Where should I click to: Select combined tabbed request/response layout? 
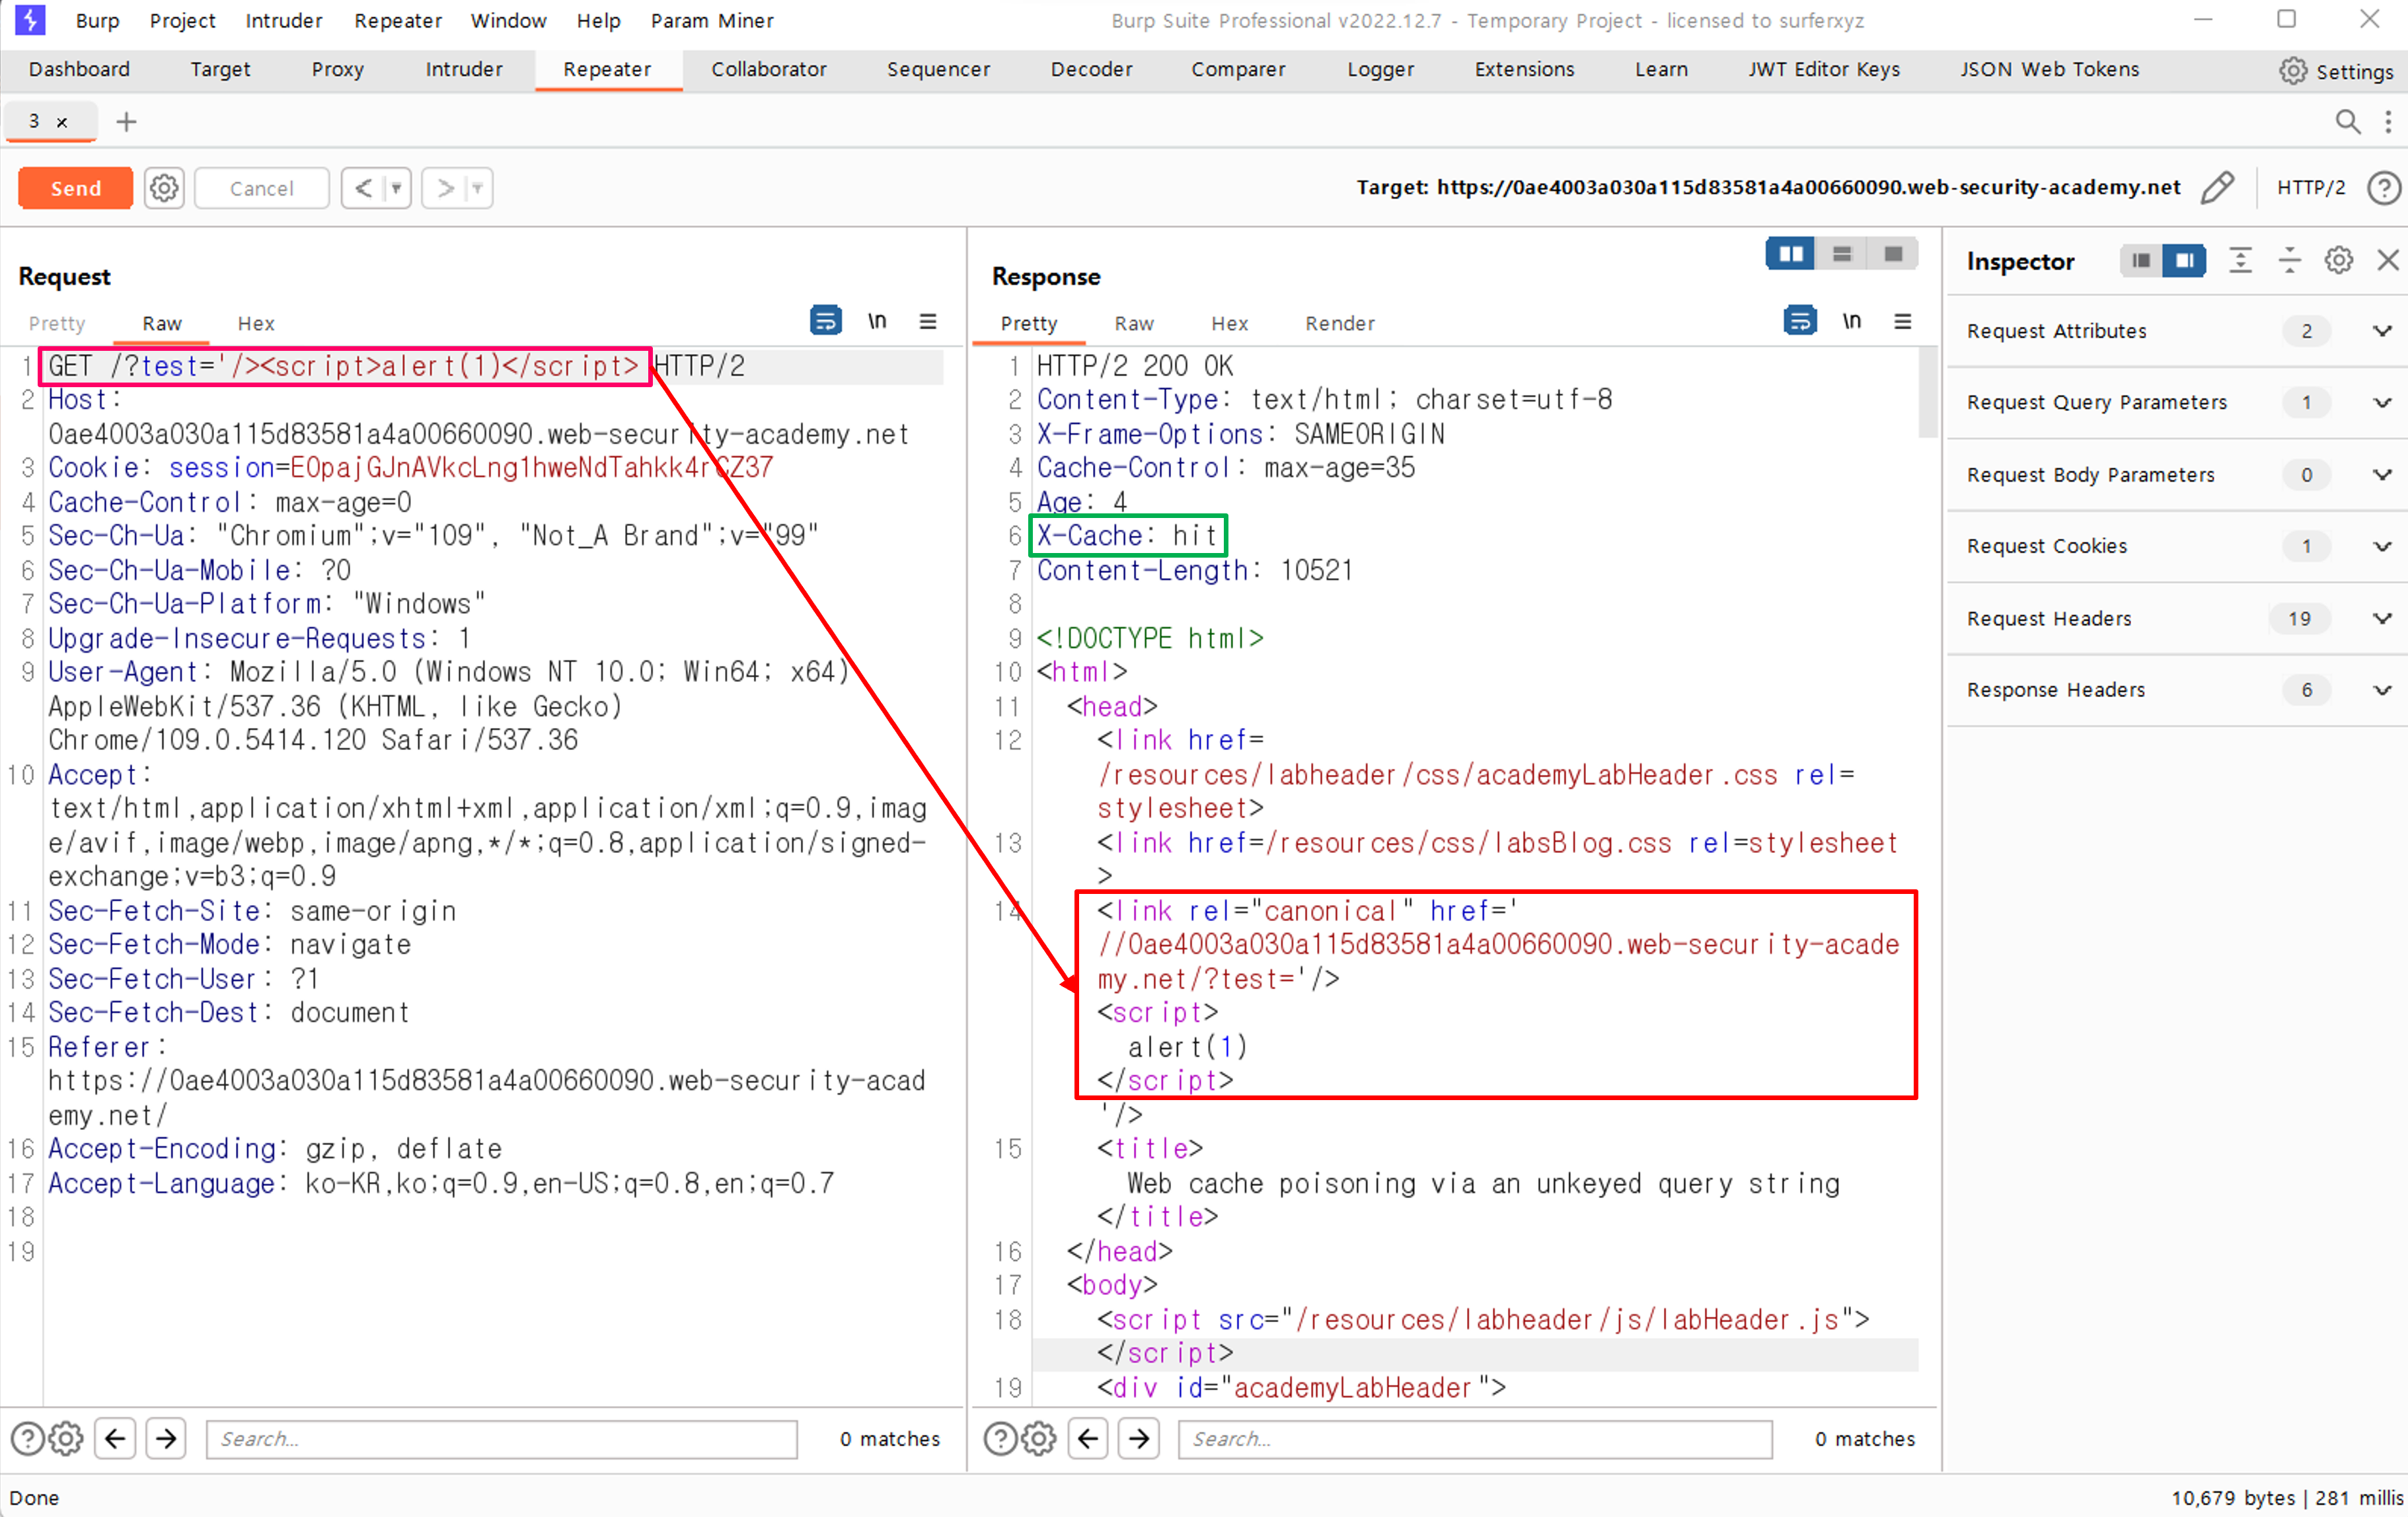[x=1892, y=254]
